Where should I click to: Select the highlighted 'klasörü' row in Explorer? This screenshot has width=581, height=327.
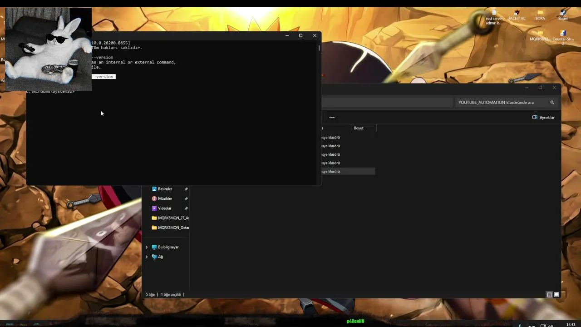pyautogui.click(x=348, y=171)
